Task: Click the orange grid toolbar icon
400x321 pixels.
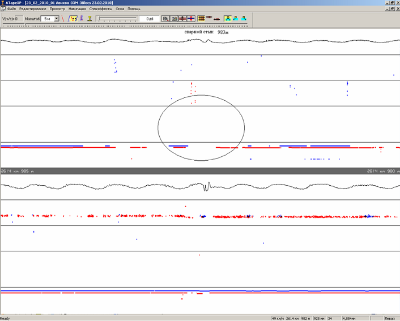Action: pyautogui.click(x=201, y=19)
